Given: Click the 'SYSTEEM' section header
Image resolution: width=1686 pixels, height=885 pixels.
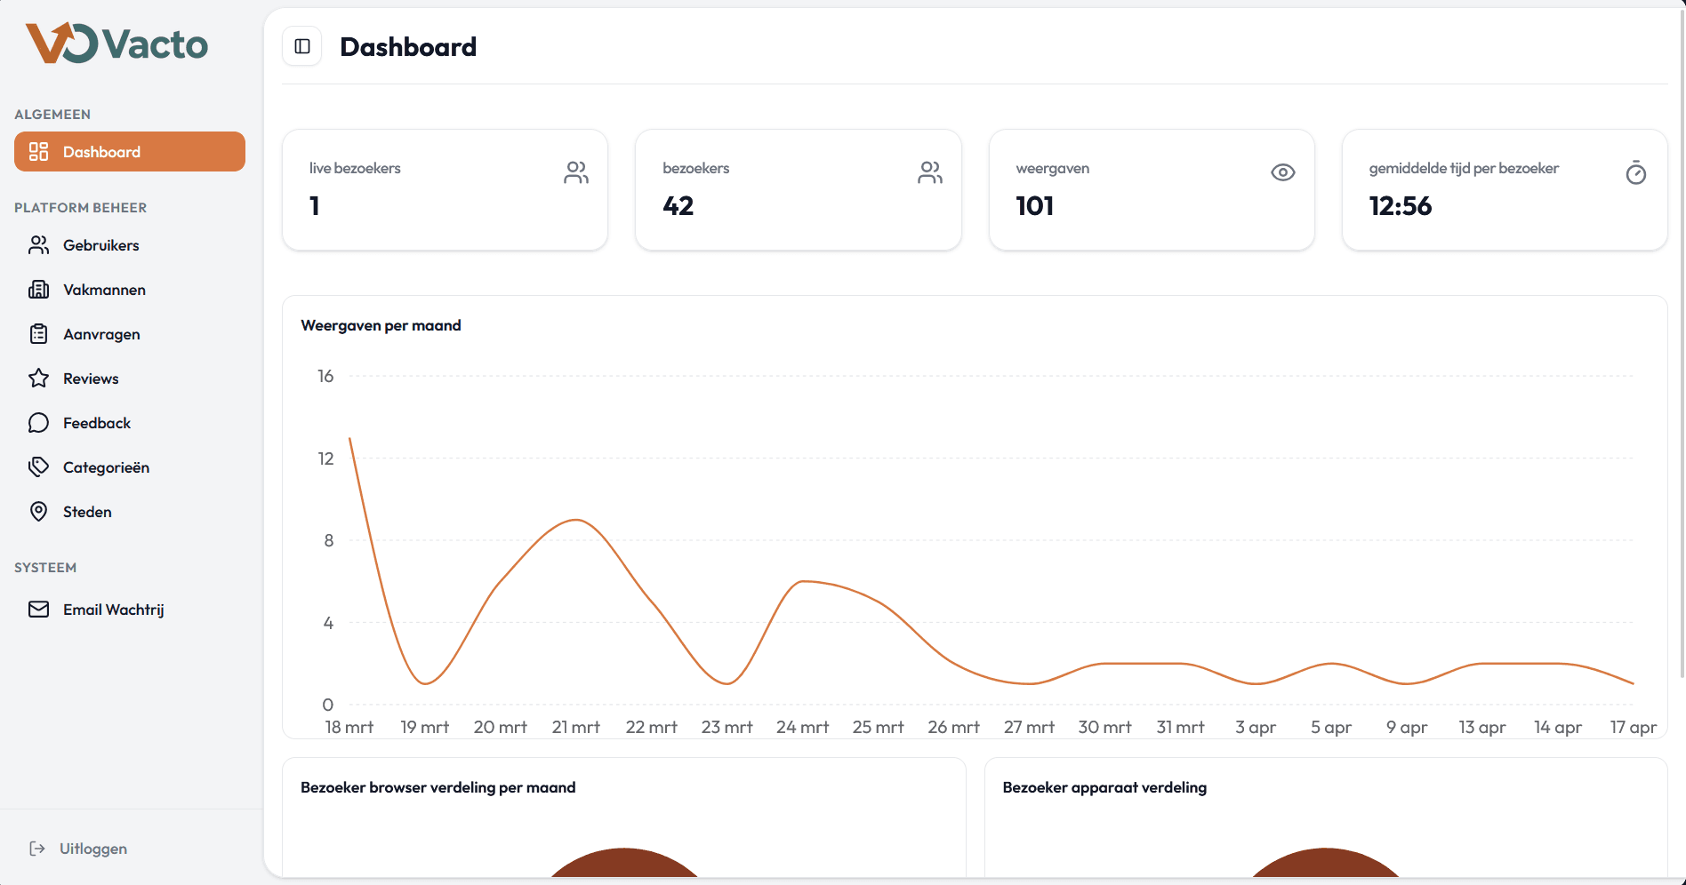Looking at the screenshot, I should tap(45, 567).
